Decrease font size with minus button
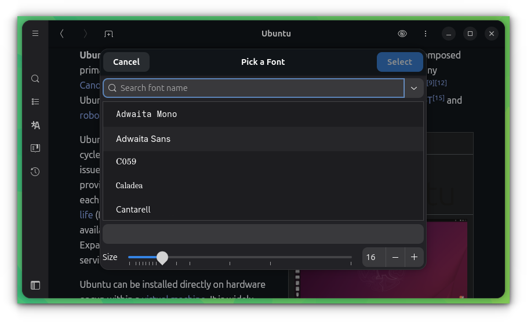Image resolution: width=527 pixels, height=322 pixels. click(x=395, y=257)
